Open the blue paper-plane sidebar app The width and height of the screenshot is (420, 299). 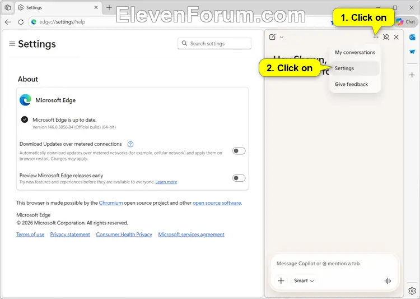[x=412, y=52]
